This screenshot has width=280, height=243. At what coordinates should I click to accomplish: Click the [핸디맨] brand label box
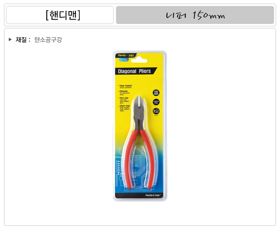pyautogui.click(x=60, y=15)
